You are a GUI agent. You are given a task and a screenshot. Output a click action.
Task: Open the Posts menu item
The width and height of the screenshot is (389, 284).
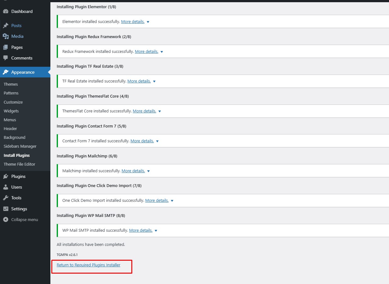(25, 26)
